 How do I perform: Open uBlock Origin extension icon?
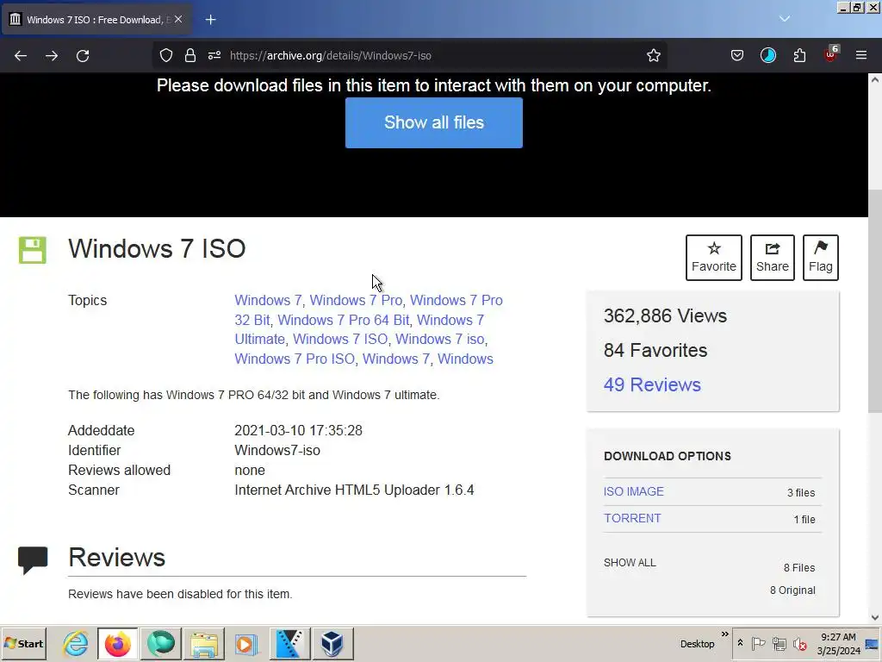coord(831,54)
